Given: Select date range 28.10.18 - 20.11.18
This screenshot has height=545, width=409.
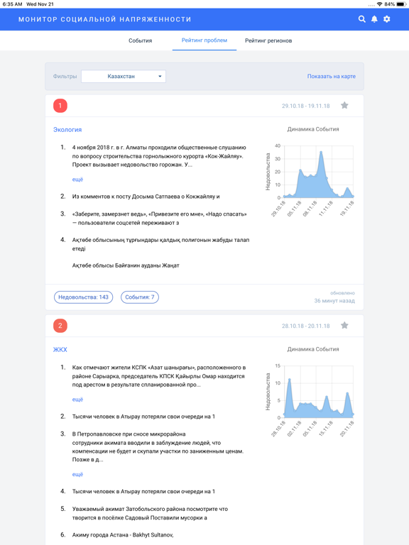Looking at the screenshot, I should coord(306,326).
